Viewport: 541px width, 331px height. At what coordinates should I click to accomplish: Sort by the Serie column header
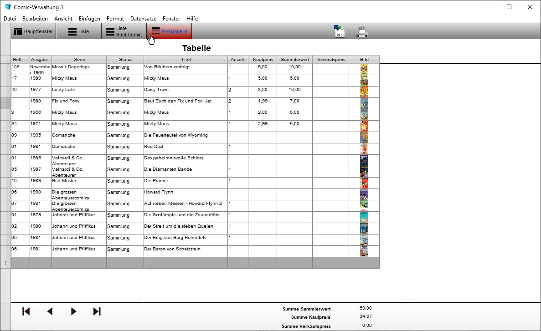pyautogui.click(x=79, y=60)
